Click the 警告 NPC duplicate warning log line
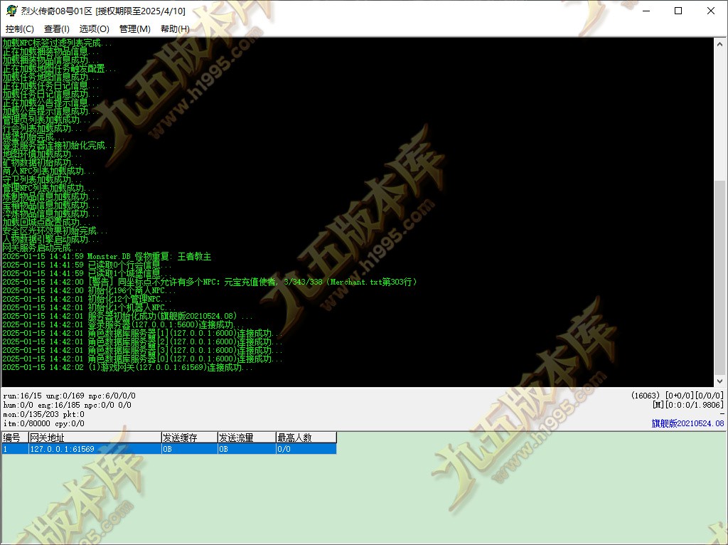The image size is (728, 545). coord(210,282)
